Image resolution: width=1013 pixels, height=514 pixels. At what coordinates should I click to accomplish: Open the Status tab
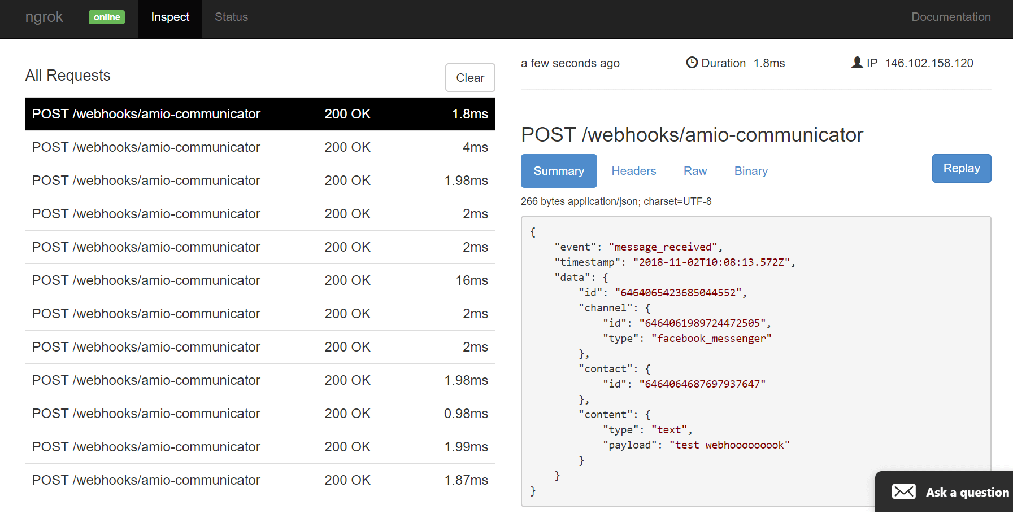[x=231, y=17]
